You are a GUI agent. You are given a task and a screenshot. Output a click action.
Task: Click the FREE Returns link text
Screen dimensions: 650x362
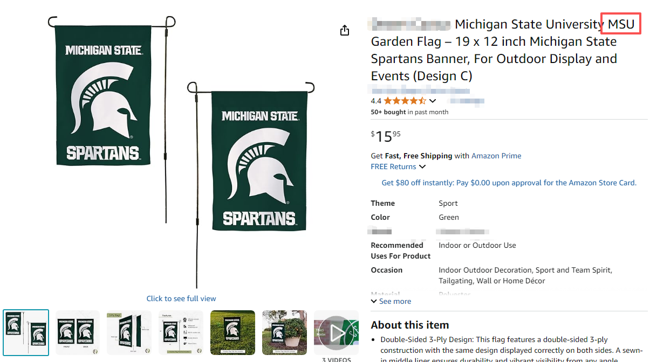click(x=393, y=167)
